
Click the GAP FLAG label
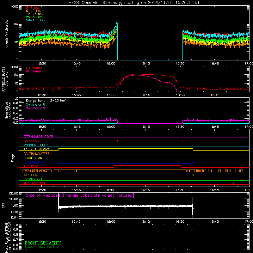31,141
